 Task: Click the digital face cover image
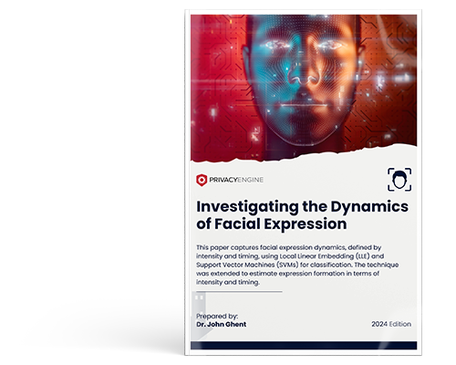(304, 88)
